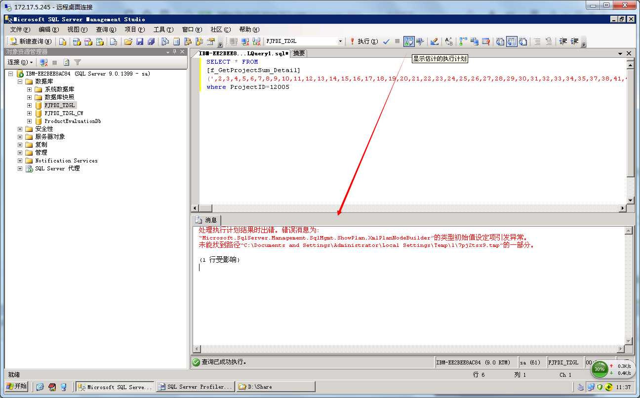Toggle Include Actual Execution Plan
Viewport: 640px width, 398px height.
pos(463,41)
